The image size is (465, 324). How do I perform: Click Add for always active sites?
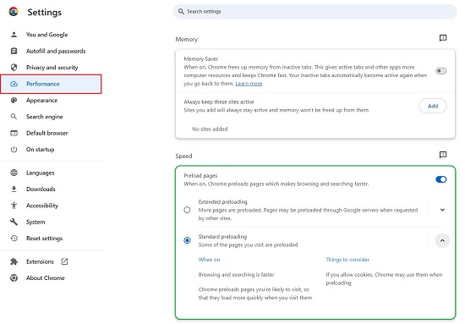[x=432, y=106]
